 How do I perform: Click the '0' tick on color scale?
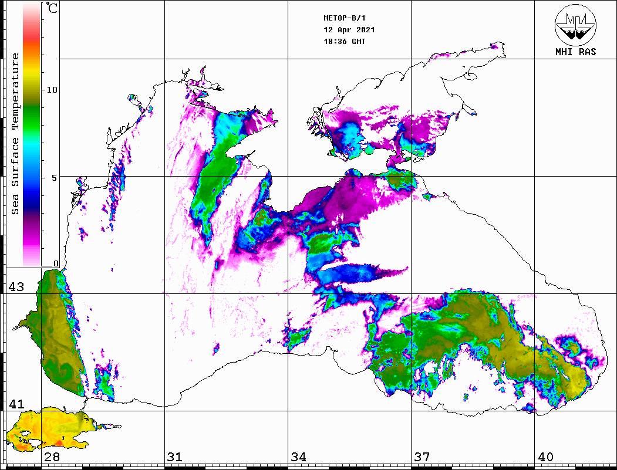(56, 263)
